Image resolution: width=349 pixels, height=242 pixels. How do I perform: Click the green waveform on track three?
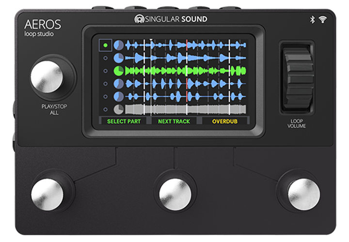pyautogui.click(x=184, y=71)
